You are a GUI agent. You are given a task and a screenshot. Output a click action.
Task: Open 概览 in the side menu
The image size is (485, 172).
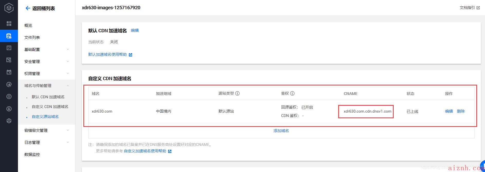pos(28,25)
